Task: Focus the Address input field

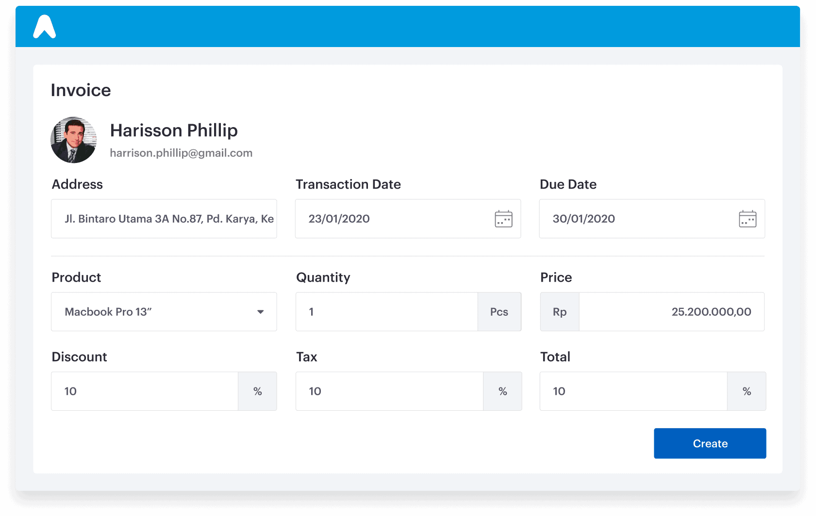Action: pos(164,219)
